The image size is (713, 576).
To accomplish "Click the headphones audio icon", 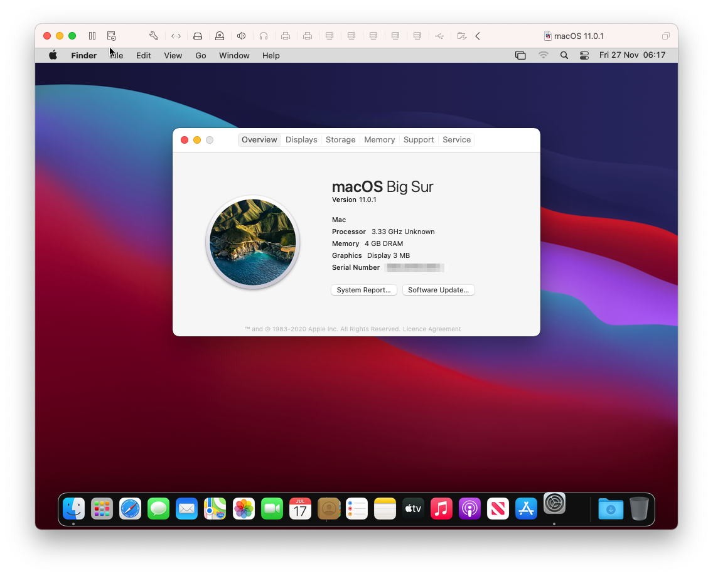I will click(264, 36).
